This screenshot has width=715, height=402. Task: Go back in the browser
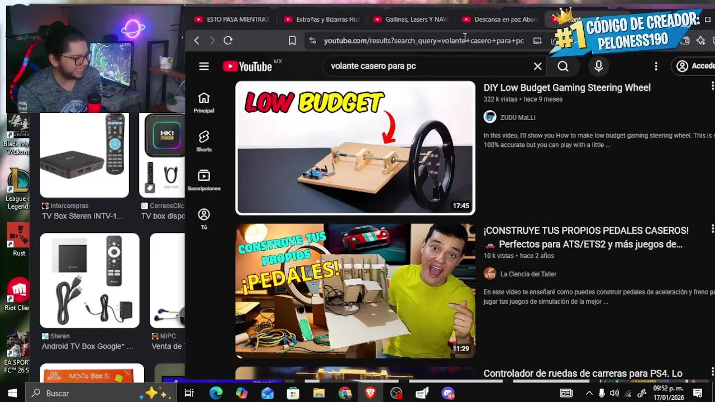197,40
